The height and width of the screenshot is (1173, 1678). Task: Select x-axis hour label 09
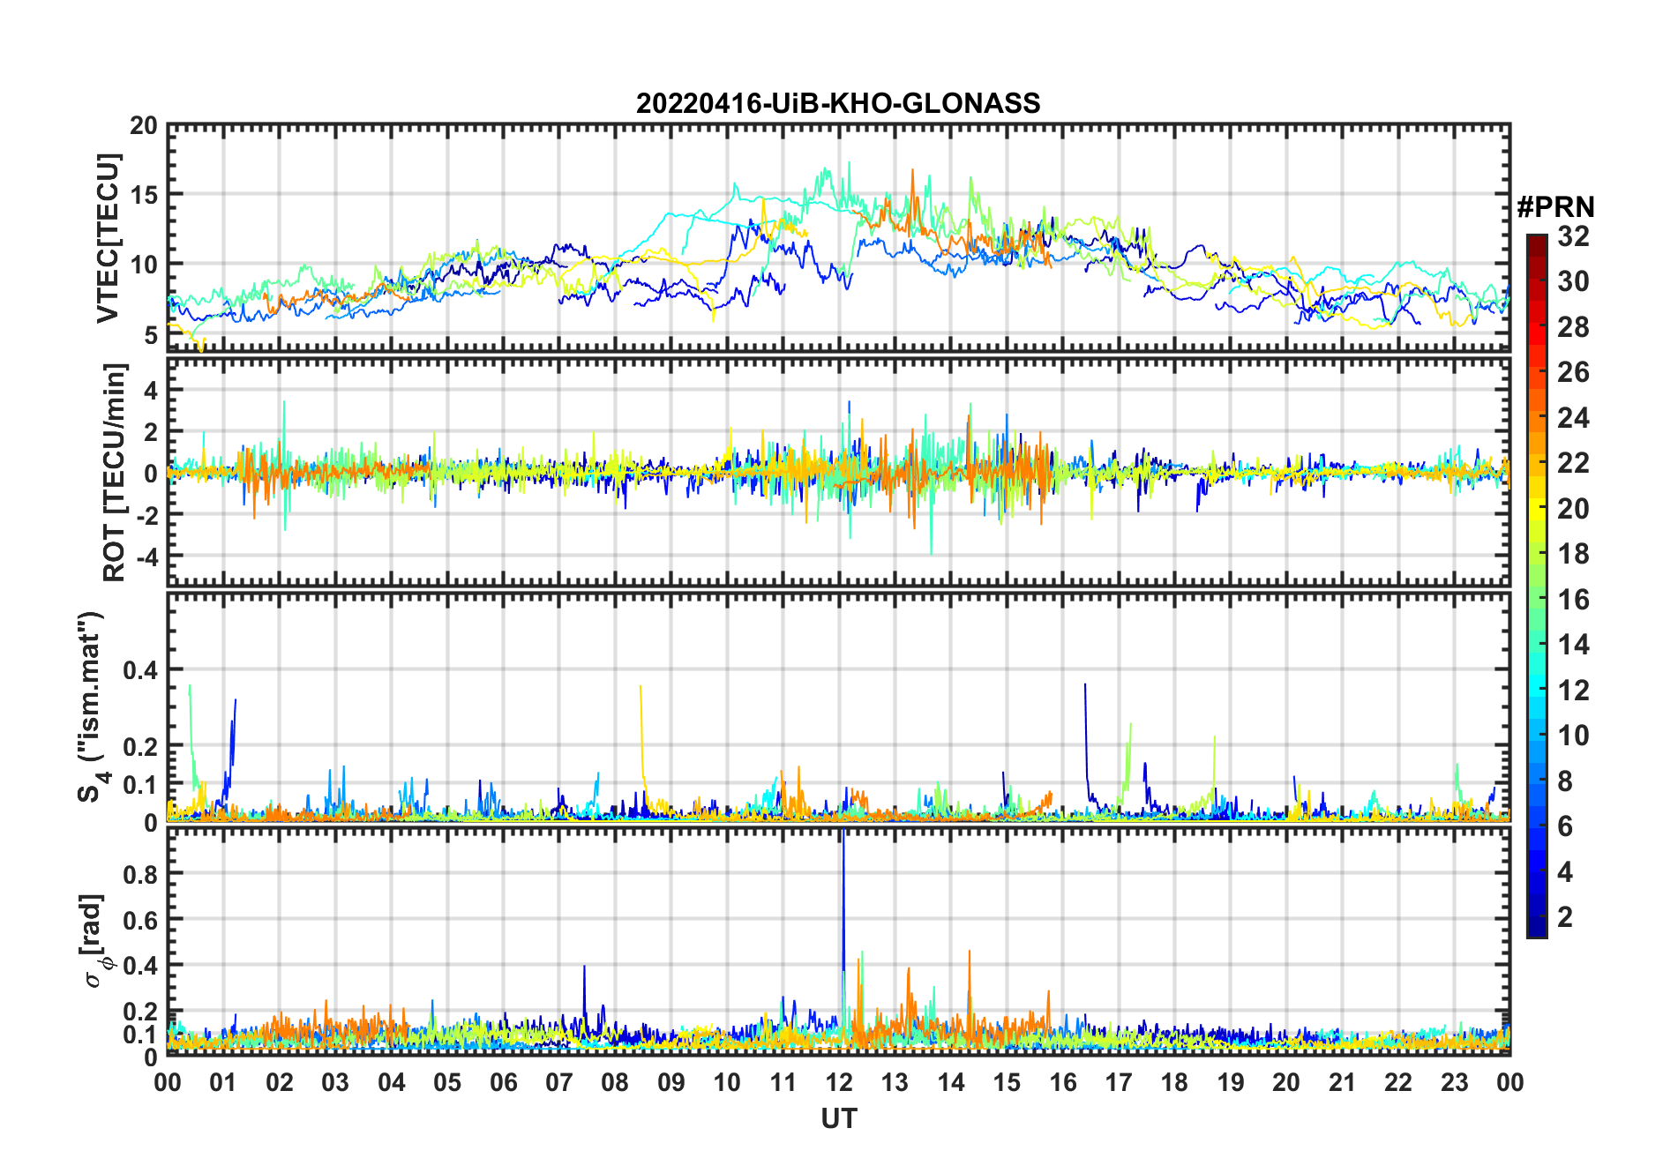pos(671,1082)
